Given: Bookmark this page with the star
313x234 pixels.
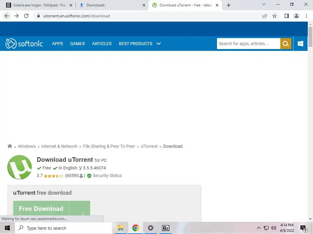Looking at the screenshot, I should click(274, 16).
